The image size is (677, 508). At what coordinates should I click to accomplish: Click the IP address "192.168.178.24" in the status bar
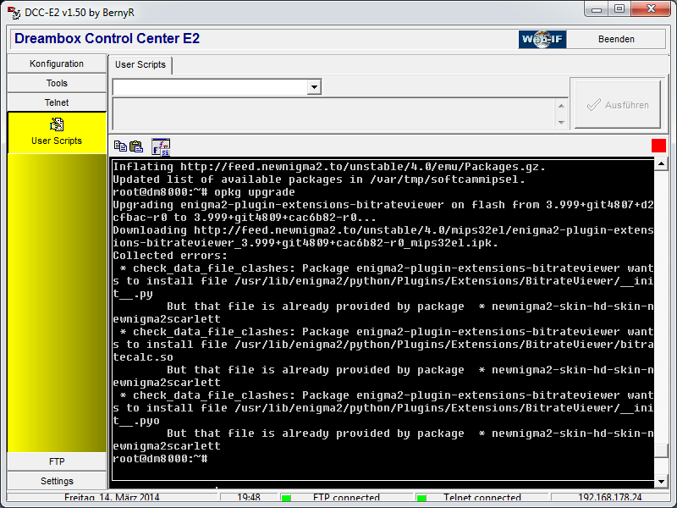click(609, 498)
